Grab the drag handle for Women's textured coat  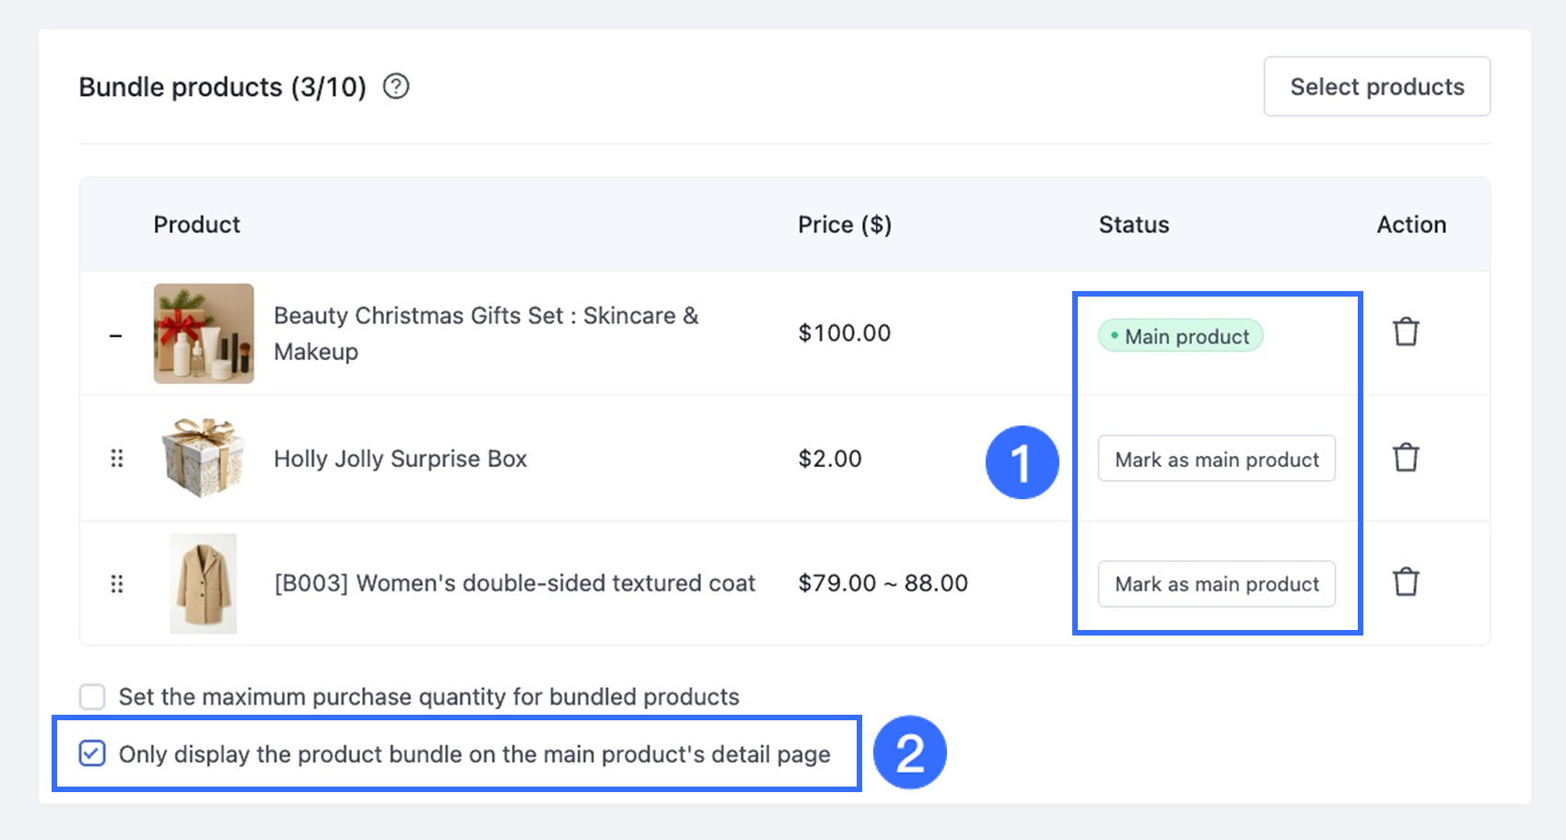(117, 584)
